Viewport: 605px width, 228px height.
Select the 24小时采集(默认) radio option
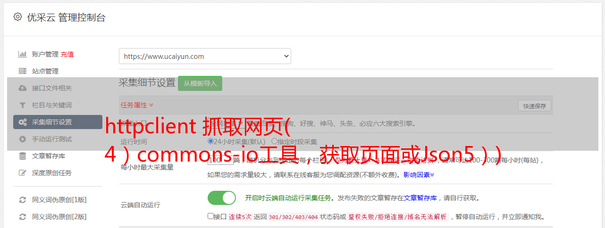210,141
